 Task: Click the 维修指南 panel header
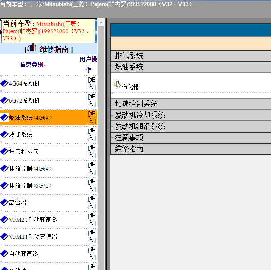49,48
